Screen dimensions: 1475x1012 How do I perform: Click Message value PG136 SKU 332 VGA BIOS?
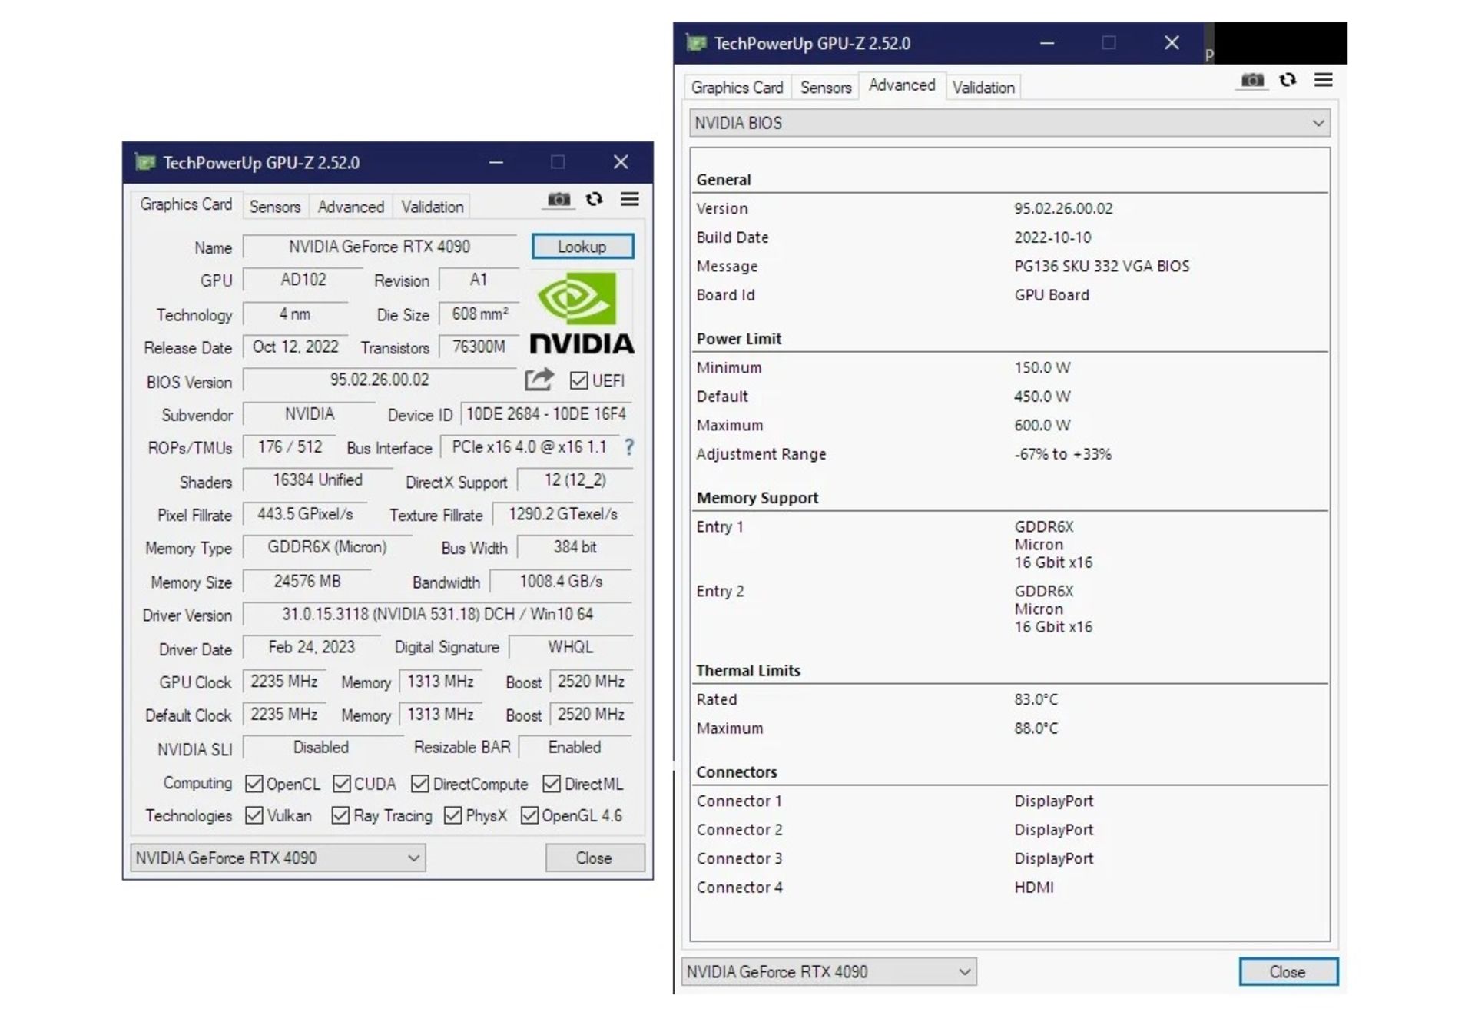click(1102, 266)
